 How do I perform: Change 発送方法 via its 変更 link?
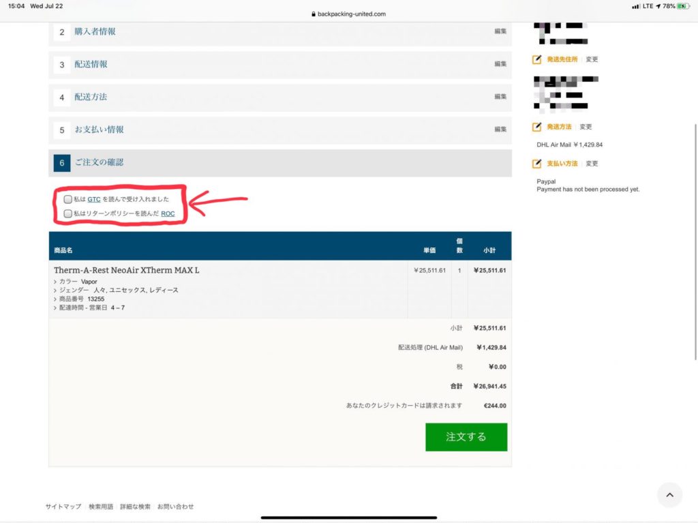coord(586,127)
